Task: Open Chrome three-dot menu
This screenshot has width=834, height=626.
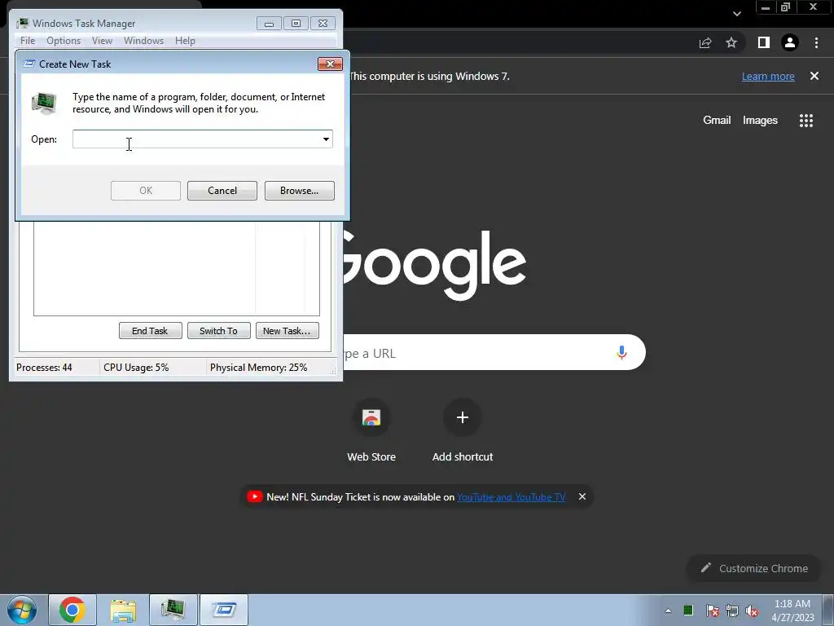Action: (816, 42)
